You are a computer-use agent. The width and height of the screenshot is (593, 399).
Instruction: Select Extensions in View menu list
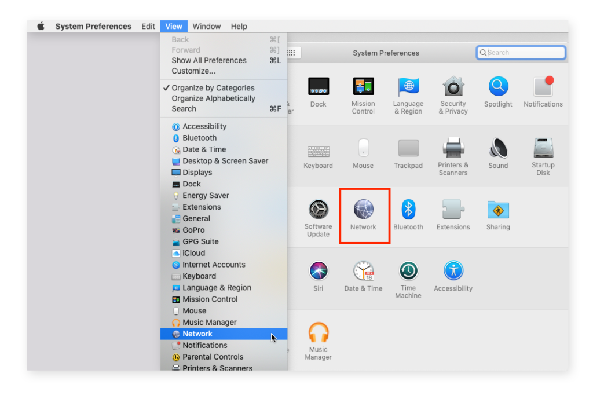click(224, 207)
